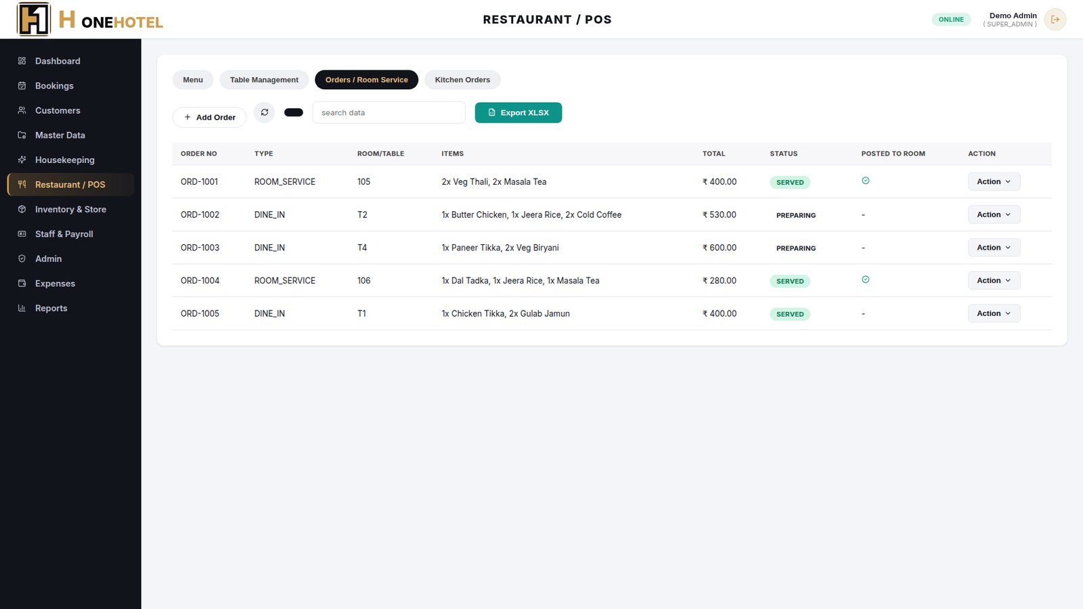This screenshot has width=1083, height=609.
Task: Click the Expenses wallet icon
Action: coord(22,284)
